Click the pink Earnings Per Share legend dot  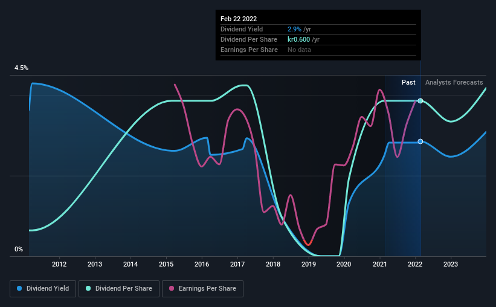pos(172,288)
